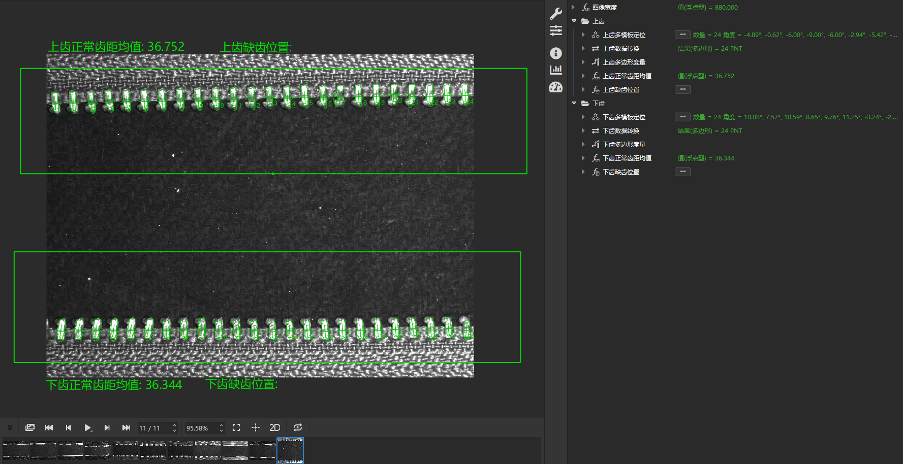Toggle the 2D view mode
The height and width of the screenshot is (464, 903).
(275, 427)
